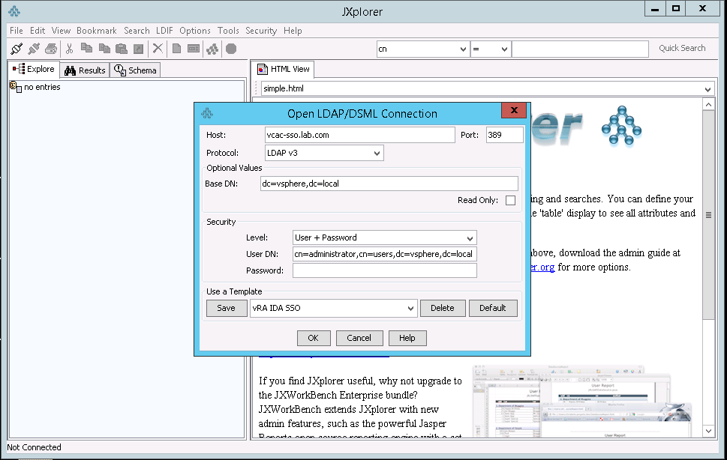
Task: Open the Security menu
Action: (x=261, y=31)
